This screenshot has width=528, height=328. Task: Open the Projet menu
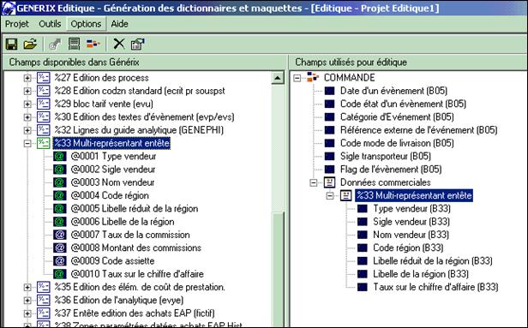[x=17, y=24]
